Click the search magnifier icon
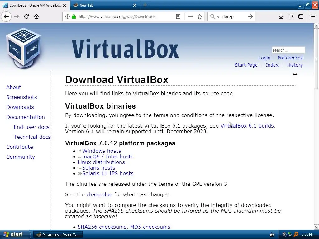 pos(212,17)
